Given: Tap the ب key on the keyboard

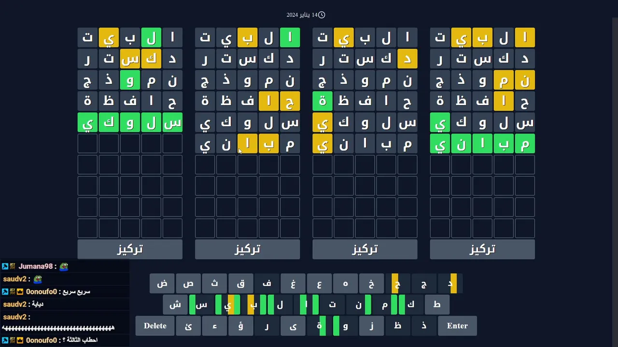Looking at the screenshot, I should [x=253, y=305].
